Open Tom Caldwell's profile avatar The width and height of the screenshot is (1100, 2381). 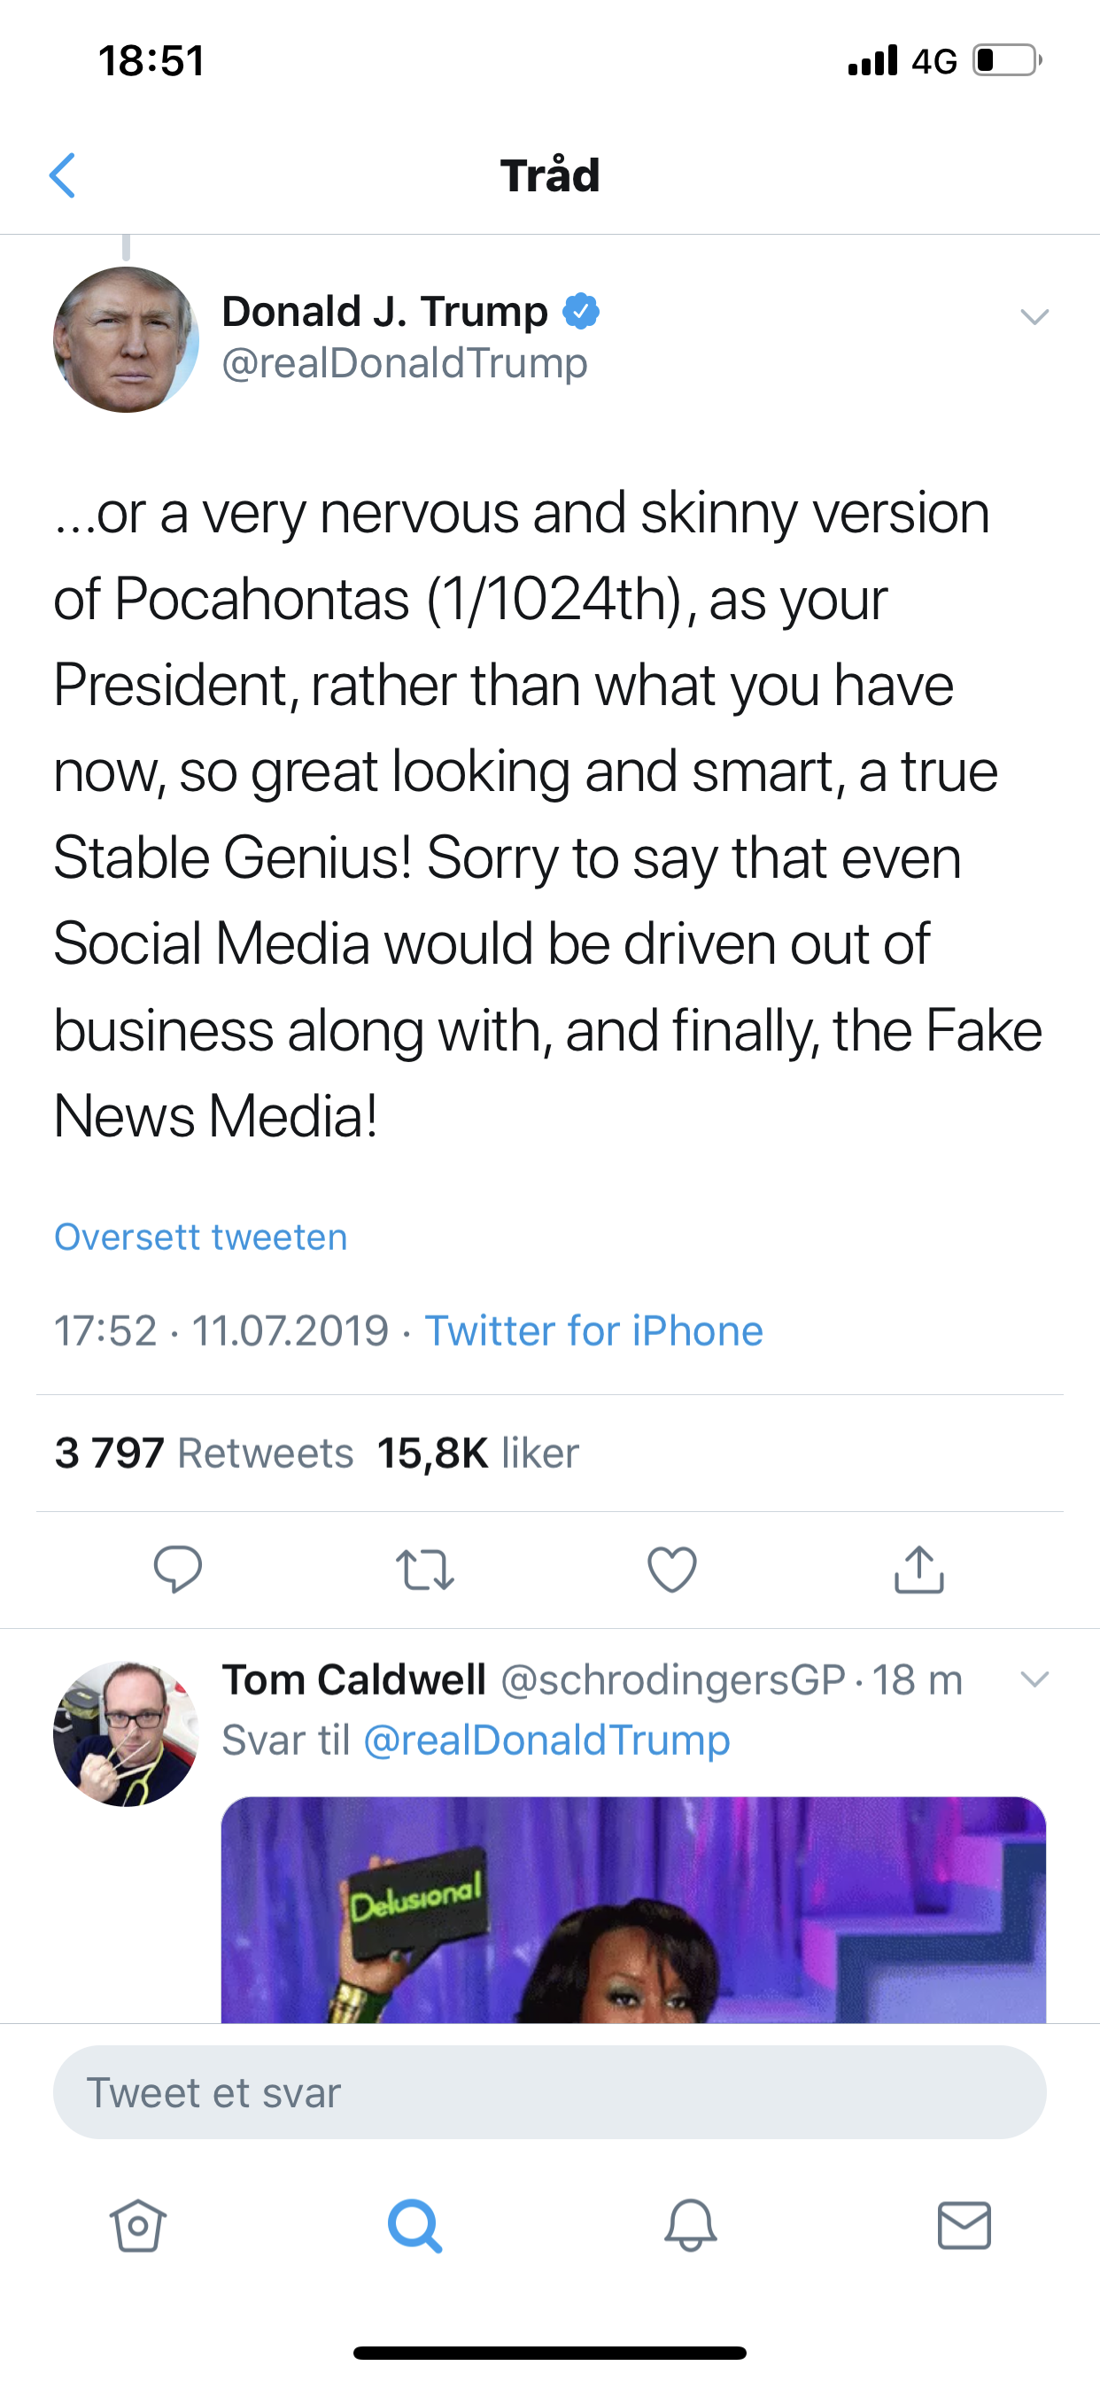(127, 1733)
